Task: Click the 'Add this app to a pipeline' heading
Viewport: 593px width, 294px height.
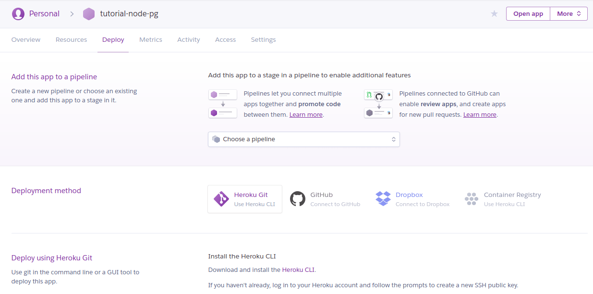Action: coord(54,77)
